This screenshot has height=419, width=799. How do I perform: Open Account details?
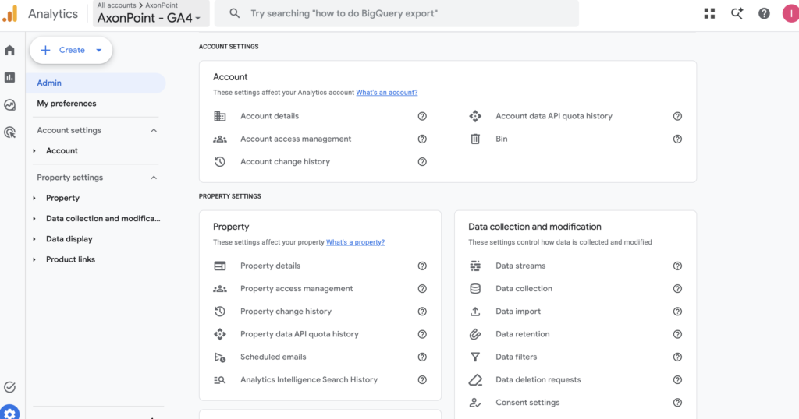269,116
